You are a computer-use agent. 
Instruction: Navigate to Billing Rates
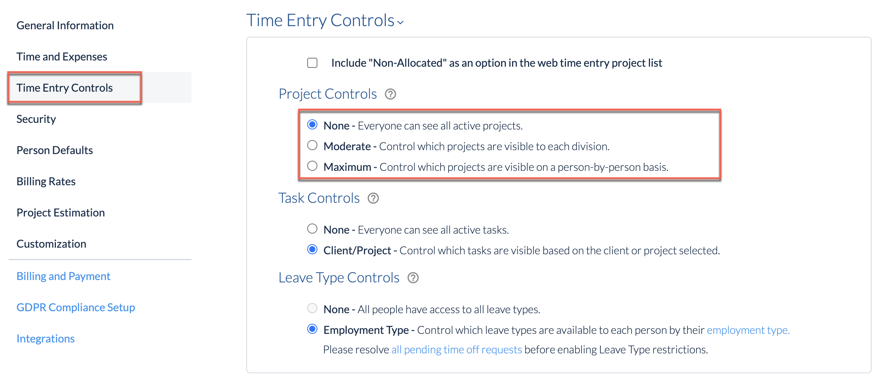point(46,181)
